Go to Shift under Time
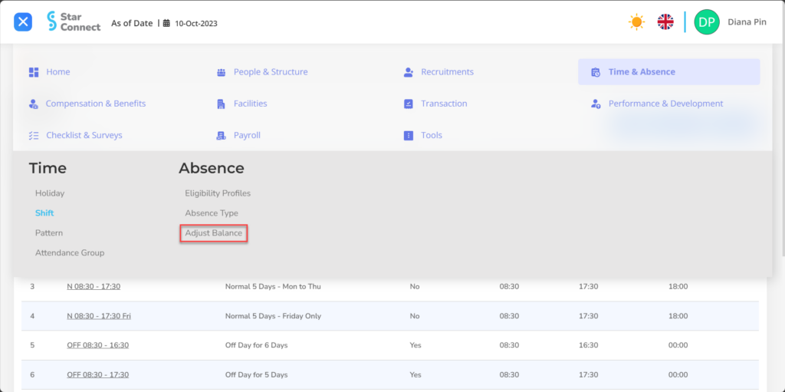 [x=44, y=213]
